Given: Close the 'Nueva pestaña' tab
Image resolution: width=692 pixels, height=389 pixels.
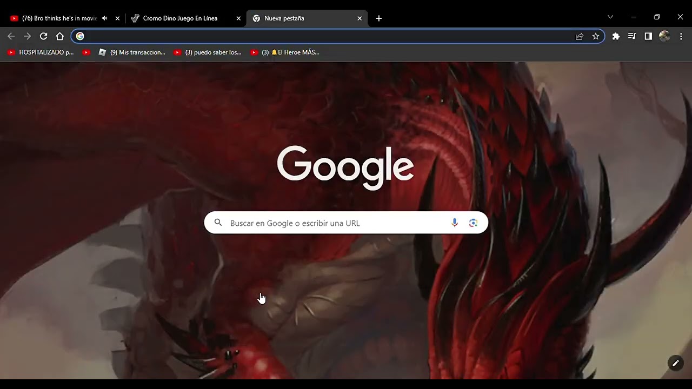Looking at the screenshot, I should click(x=360, y=18).
